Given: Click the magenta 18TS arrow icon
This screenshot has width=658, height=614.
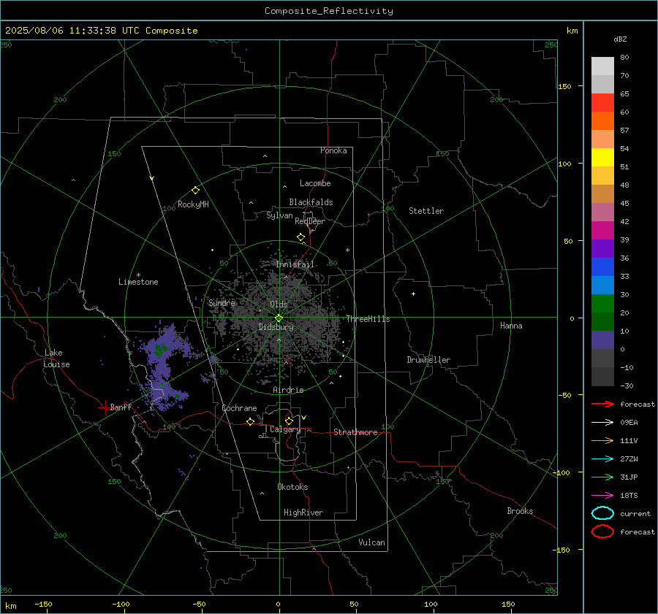Looking at the screenshot, I should coord(602,496).
